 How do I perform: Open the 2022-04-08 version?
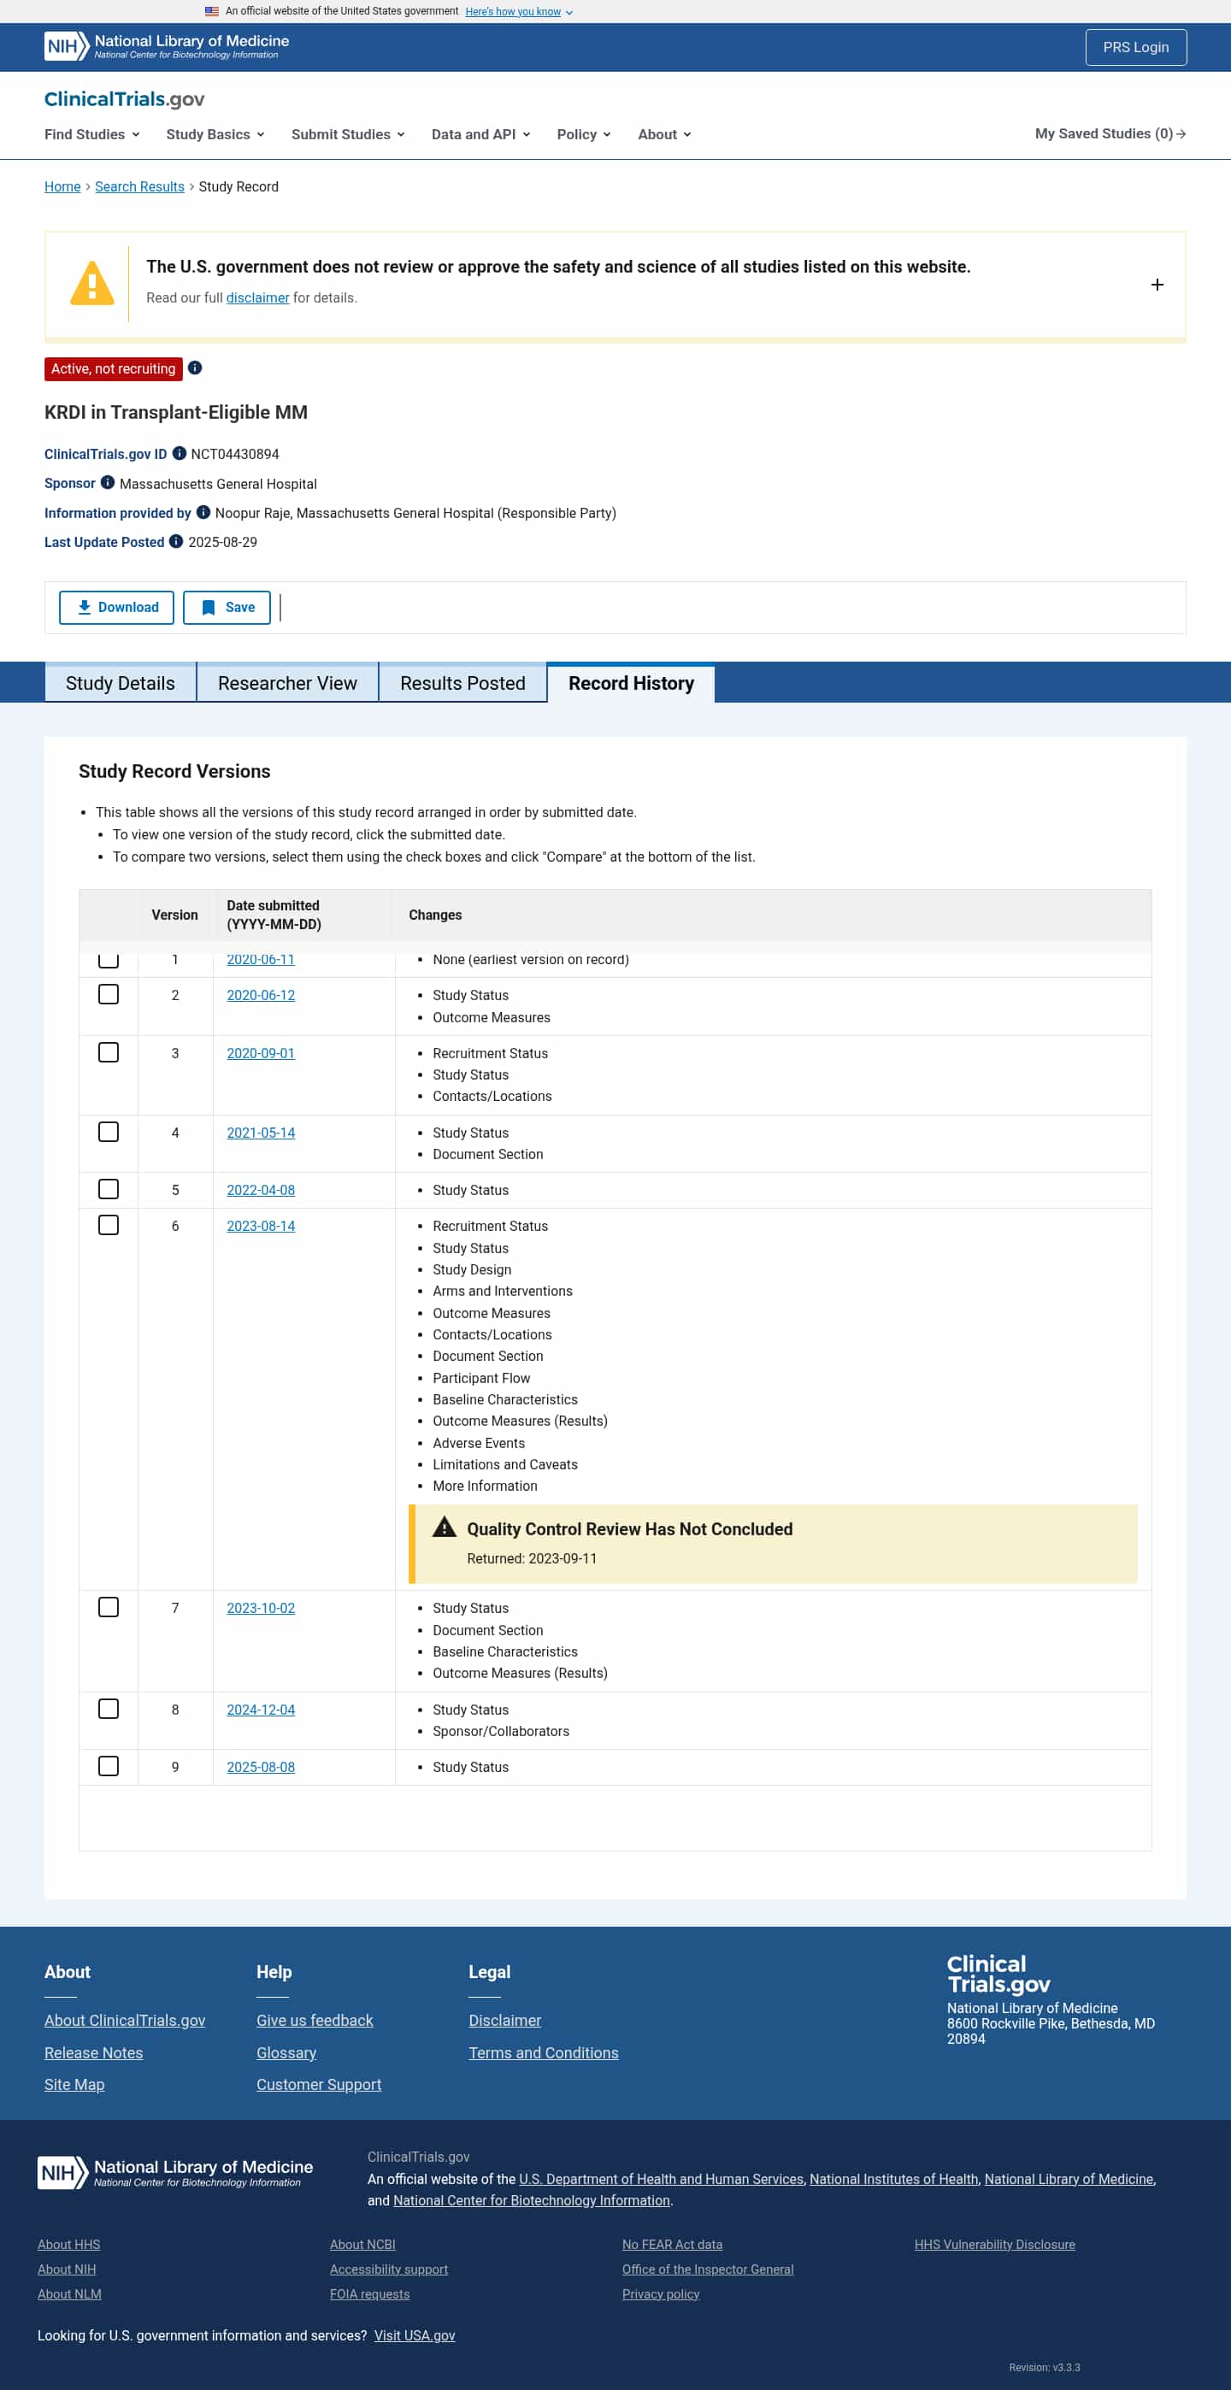click(x=261, y=1191)
